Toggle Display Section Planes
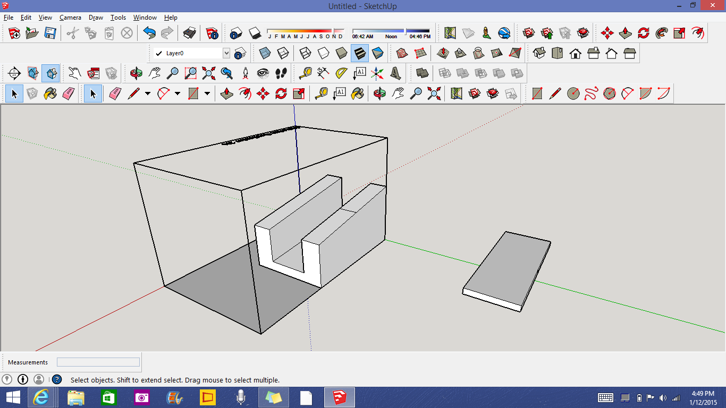The image size is (726, 408). [x=32, y=73]
